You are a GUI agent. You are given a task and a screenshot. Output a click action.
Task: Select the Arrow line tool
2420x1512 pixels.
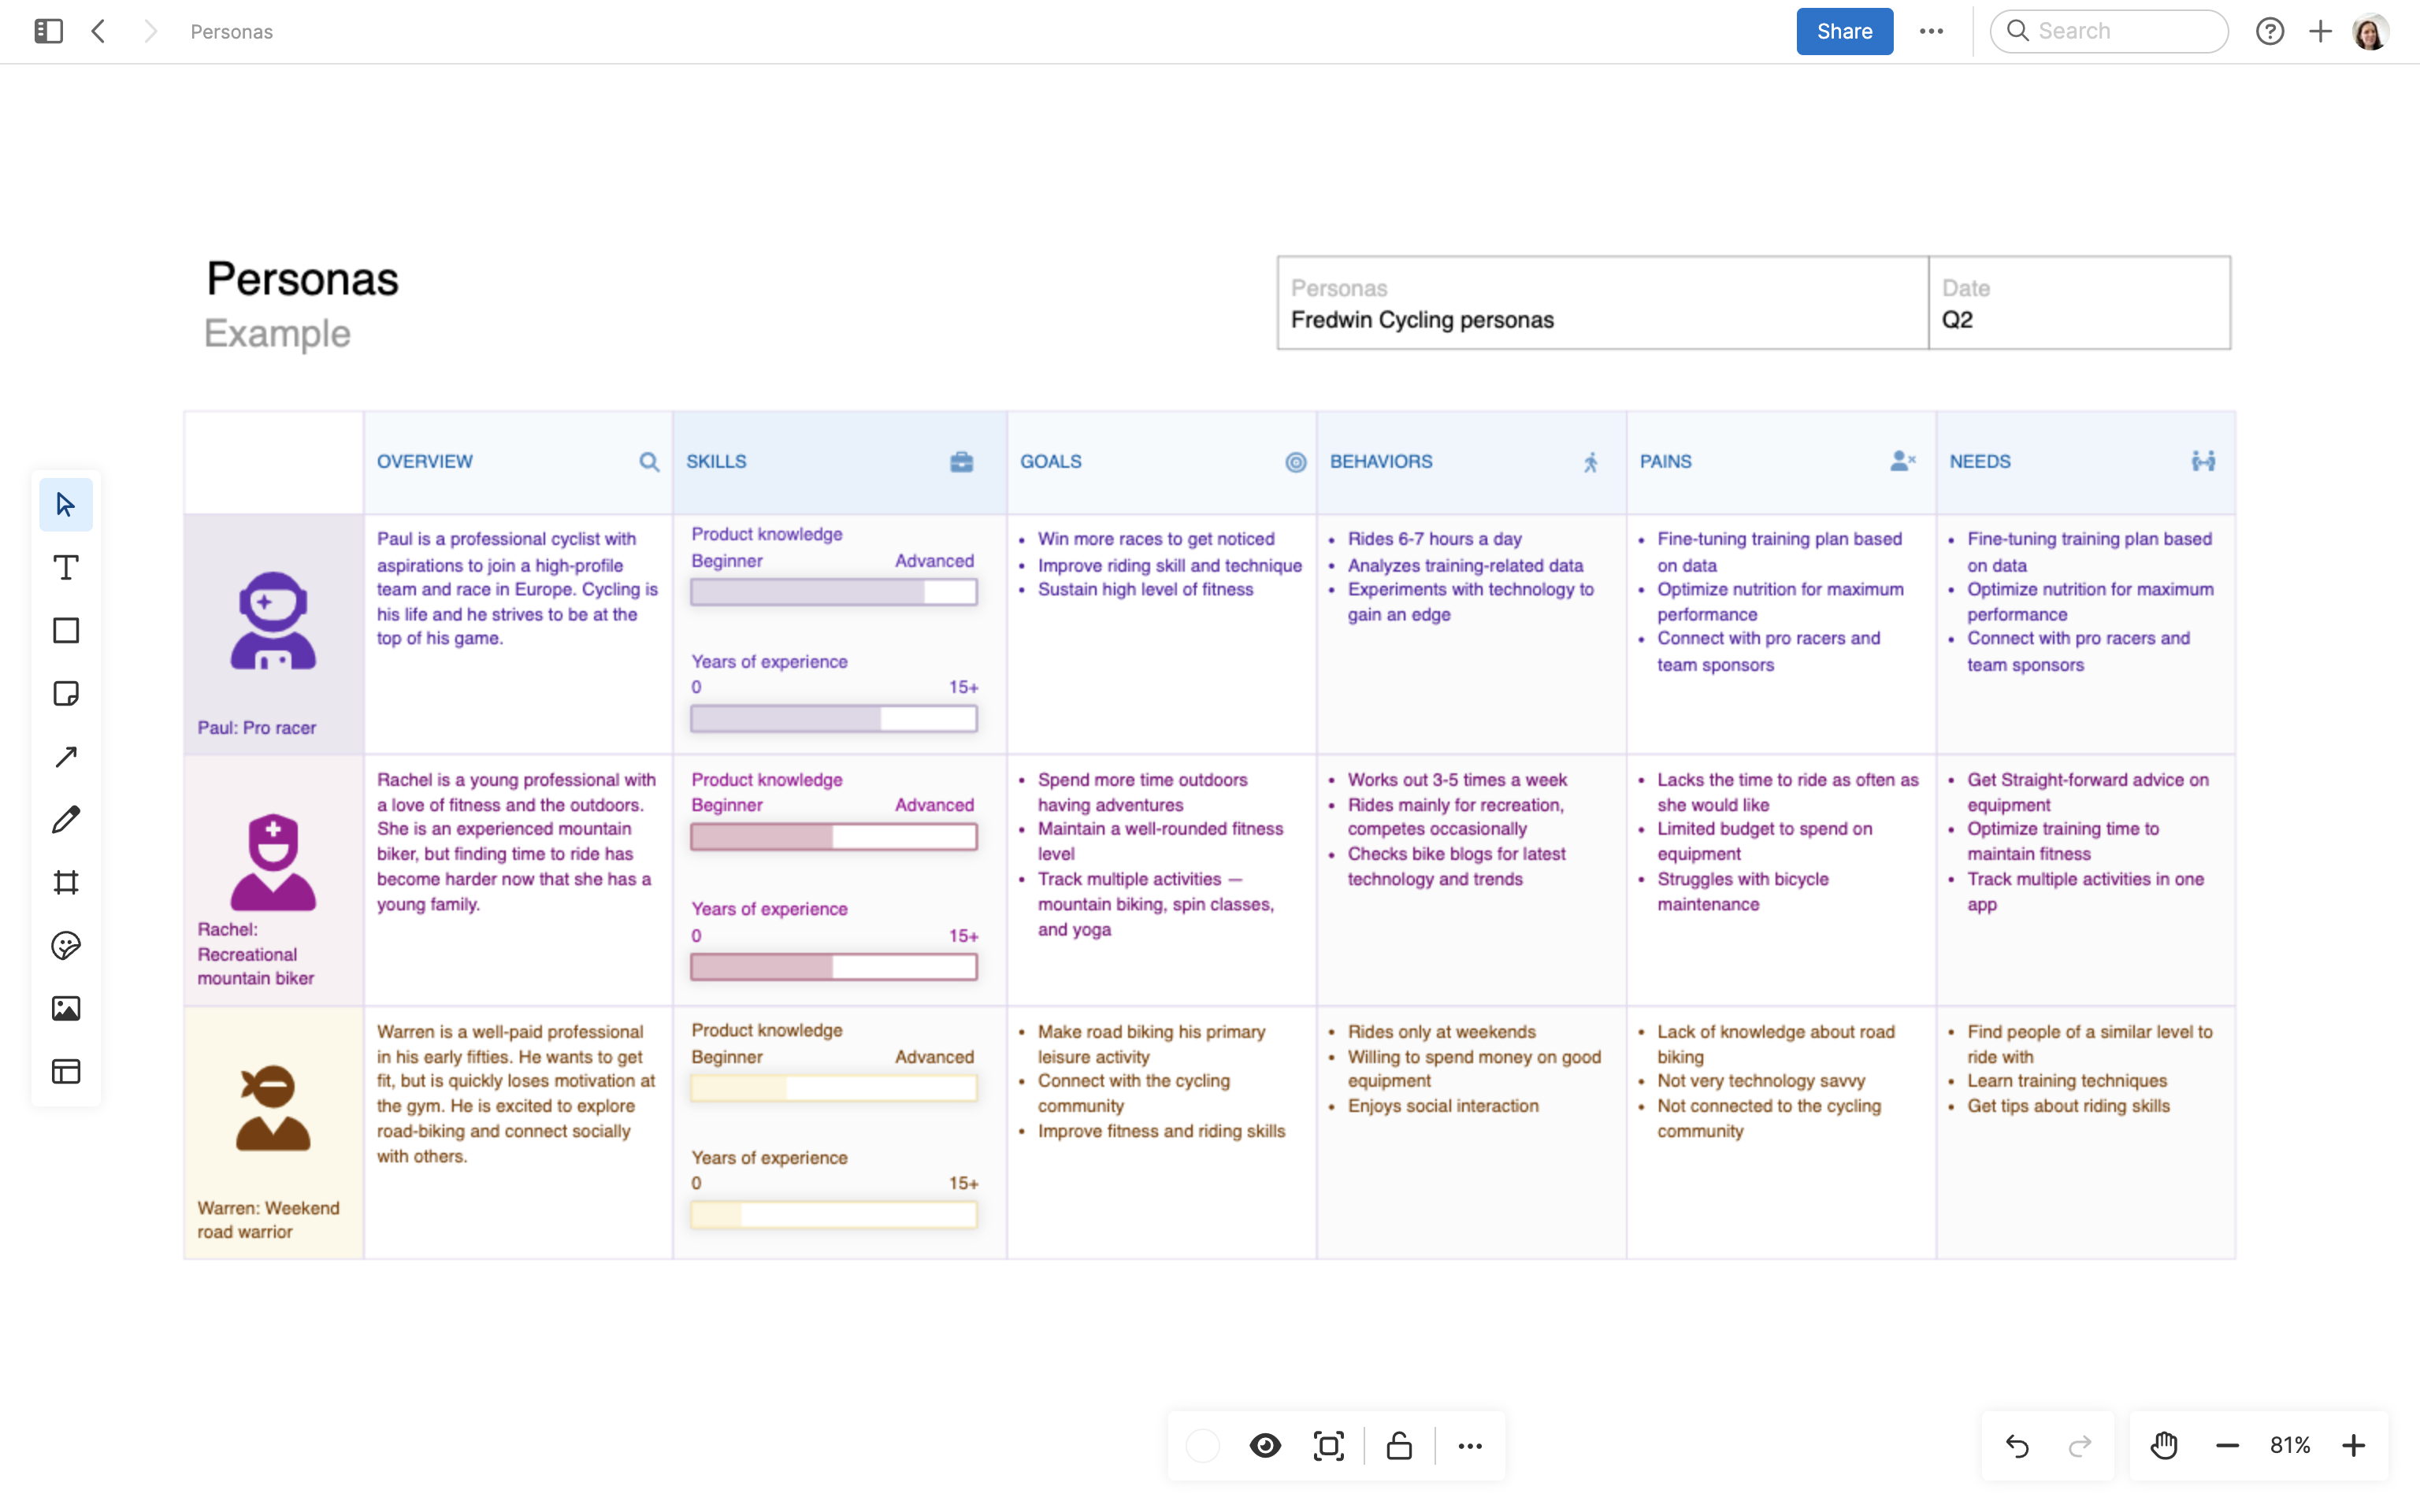66,757
